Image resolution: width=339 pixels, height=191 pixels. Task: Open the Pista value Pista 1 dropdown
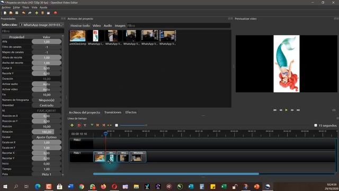pos(47,174)
